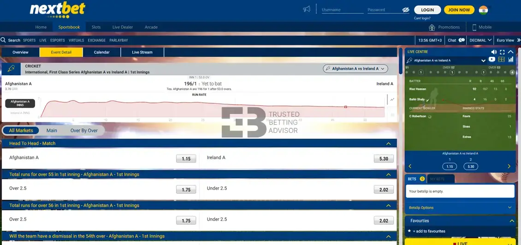The width and height of the screenshot is (521, 245).
Task: Click the event list vertical scrollbar
Action: pyautogui.click(x=400, y=61)
